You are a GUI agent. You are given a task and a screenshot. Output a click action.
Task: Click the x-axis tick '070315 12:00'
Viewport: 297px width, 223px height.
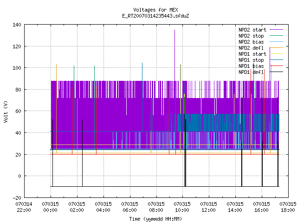tap(208, 207)
